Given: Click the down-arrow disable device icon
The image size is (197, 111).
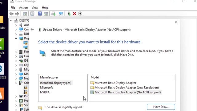Looking at the screenshot, I should point(80,14).
